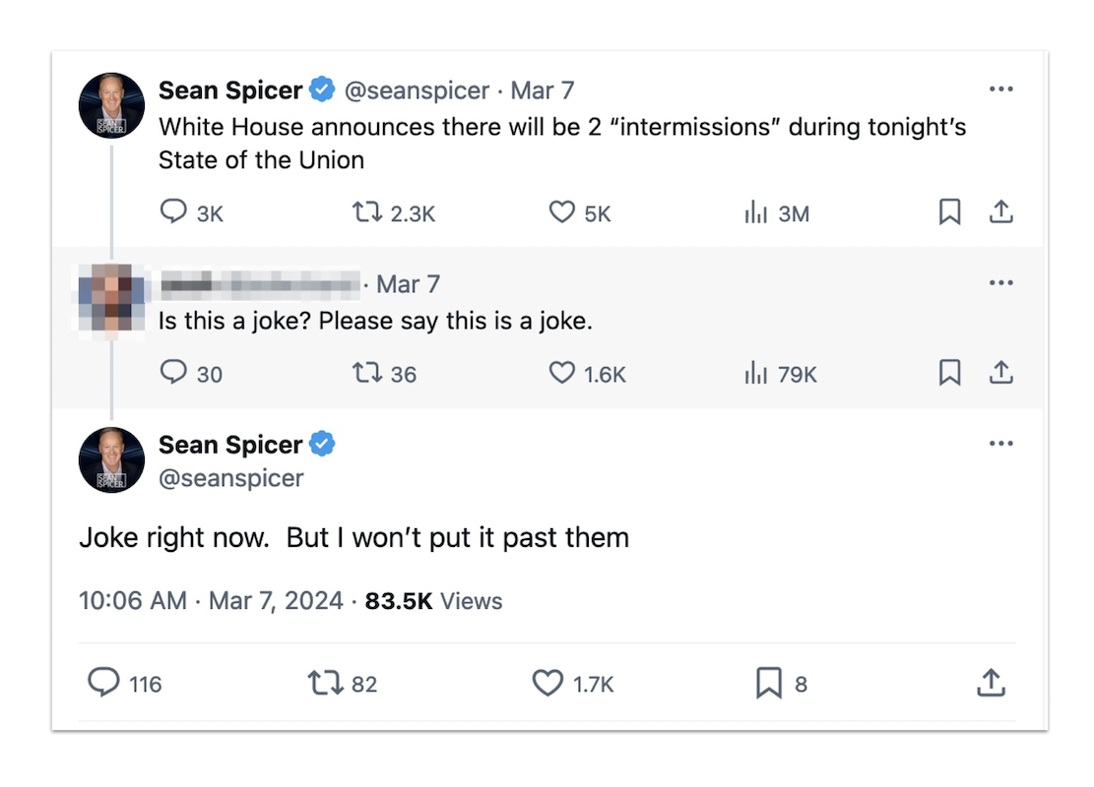
Task: Bookmark the first Sean Spicer tweet
Action: [949, 211]
